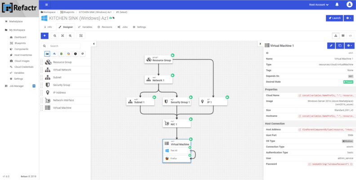
Task: Select the Resource Group node on canvas
Action: point(159,59)
